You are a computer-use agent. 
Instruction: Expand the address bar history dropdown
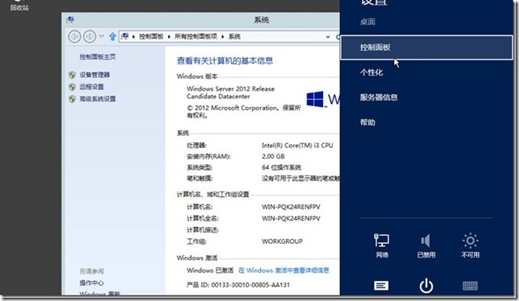click(328, 37)
